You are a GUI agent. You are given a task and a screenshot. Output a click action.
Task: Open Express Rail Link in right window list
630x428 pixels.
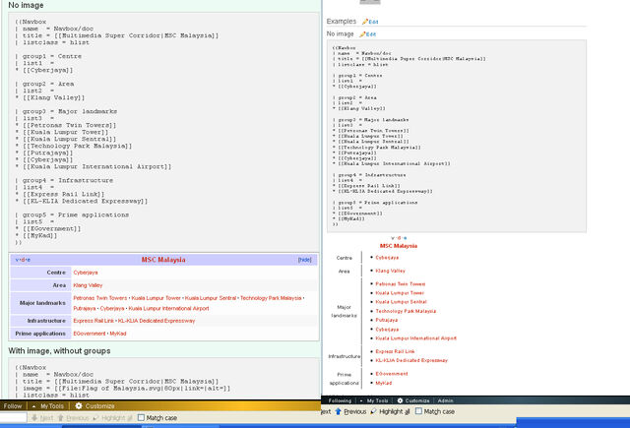pos(395,351)
